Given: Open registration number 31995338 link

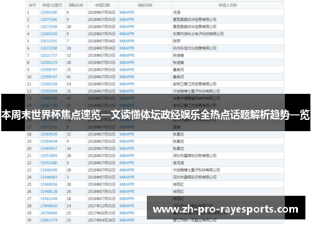Looking at the screenshot, I should [x=49, y=84].
